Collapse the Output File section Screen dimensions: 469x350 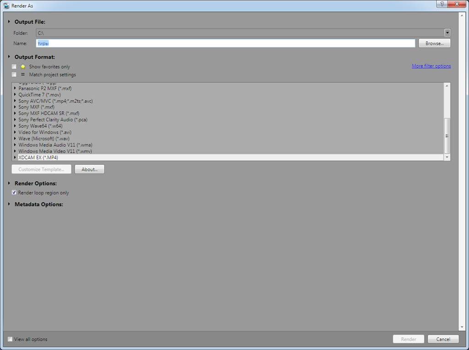click(9, 22)
